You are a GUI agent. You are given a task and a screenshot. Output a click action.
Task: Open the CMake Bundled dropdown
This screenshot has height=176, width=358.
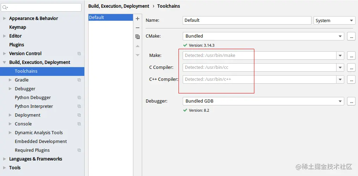tap(263, 36)
